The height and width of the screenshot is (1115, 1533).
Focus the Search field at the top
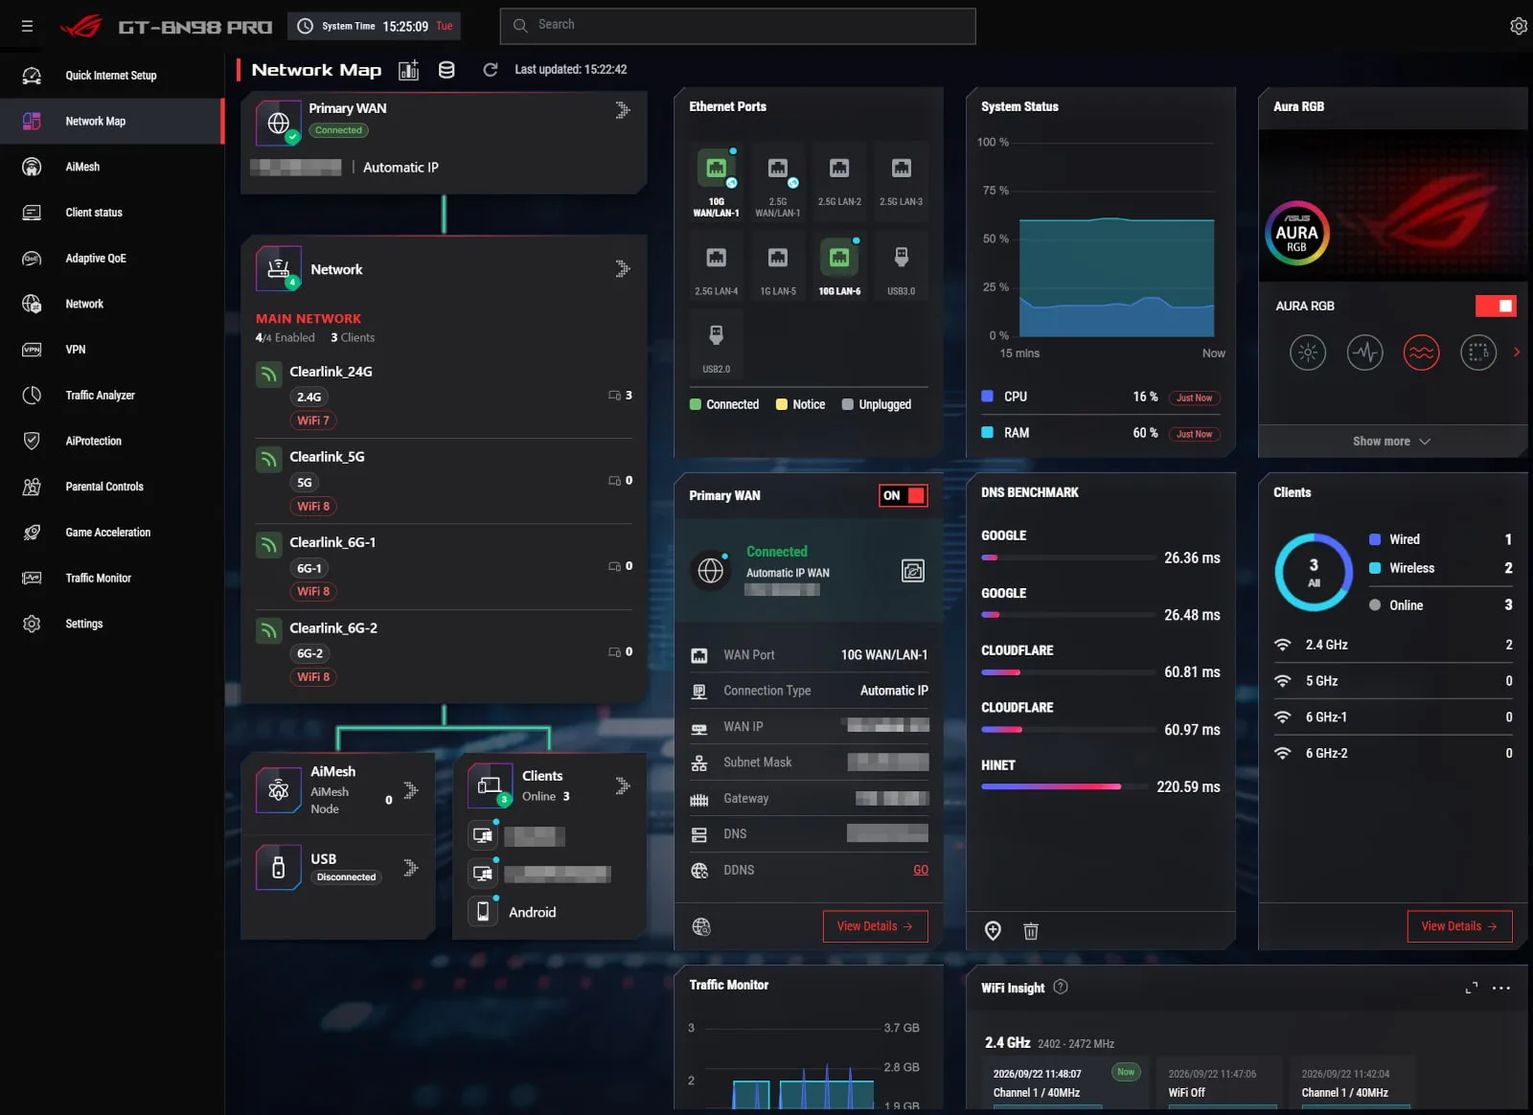738,26
